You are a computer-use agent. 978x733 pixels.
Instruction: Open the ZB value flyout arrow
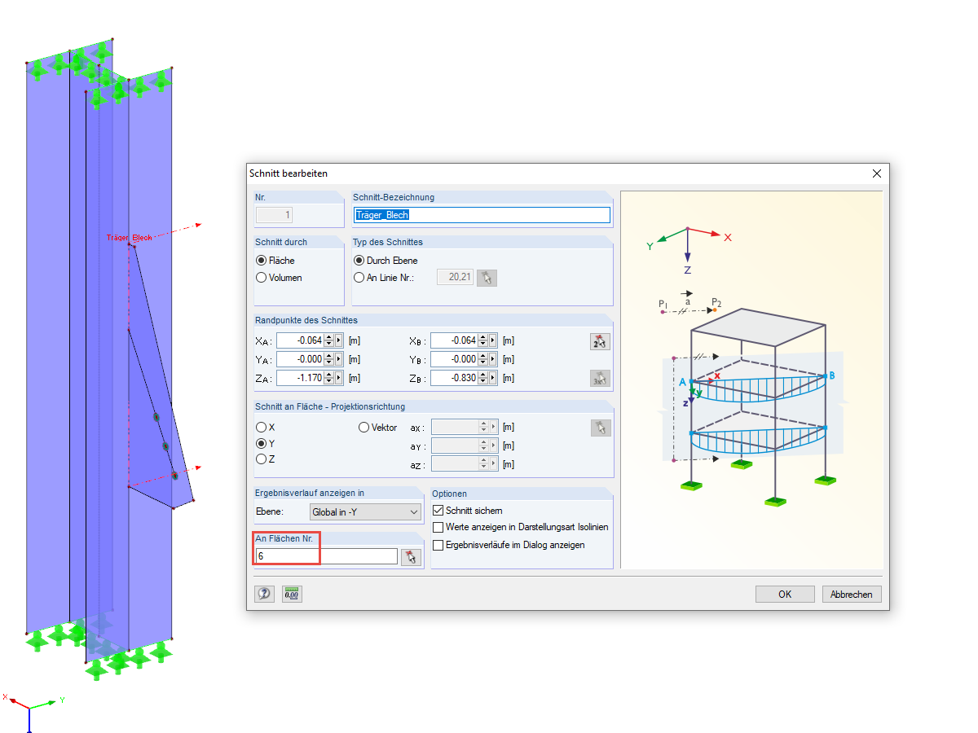[x=493, y=378]
